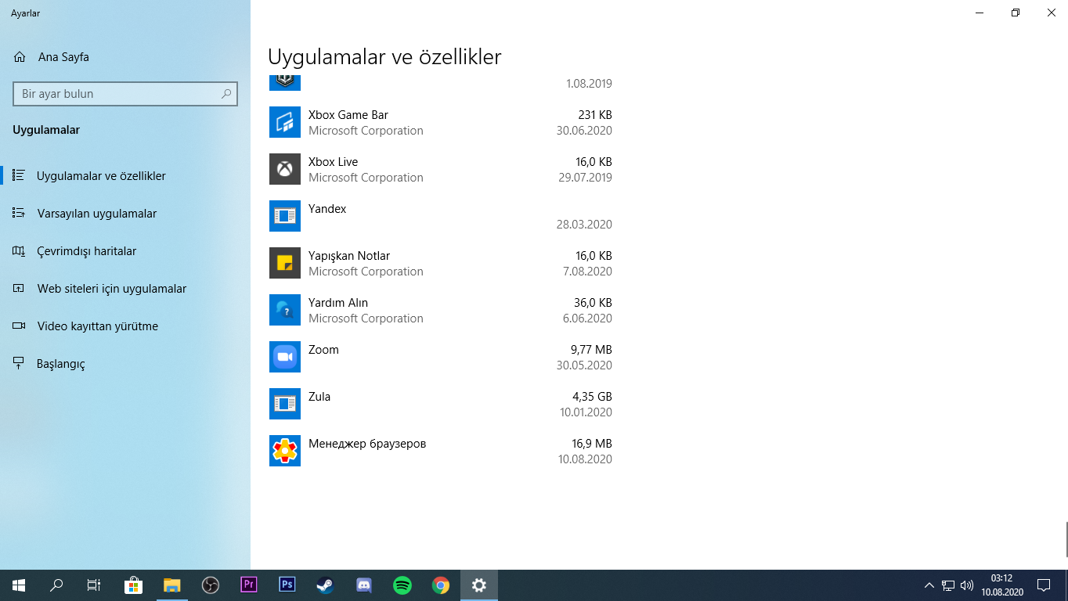This screenshot has width=1068, height=601.
Task: Click the Менеджер браузеров app name
Action: coord(367,444)
